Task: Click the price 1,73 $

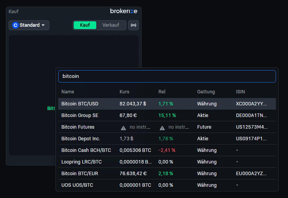Action: point(127,139)
